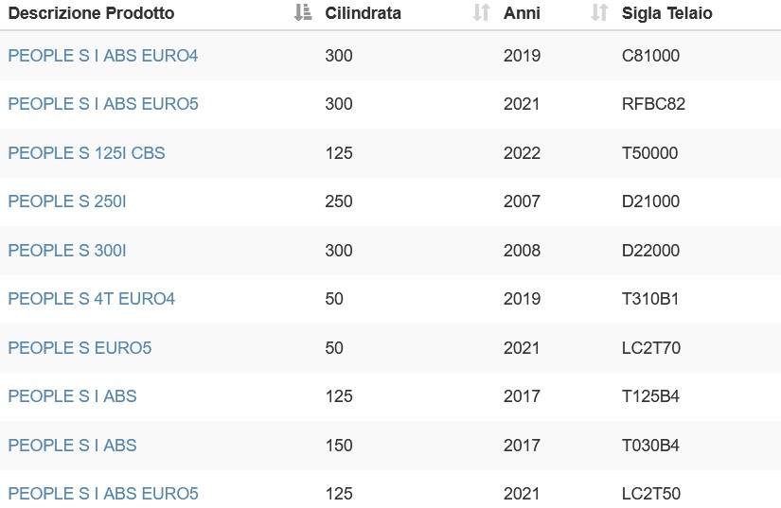The width and height of the screenshot is (781, 508).
Task: Sort by the Sigla Telaio header label
Action: [x=667, y=13]
